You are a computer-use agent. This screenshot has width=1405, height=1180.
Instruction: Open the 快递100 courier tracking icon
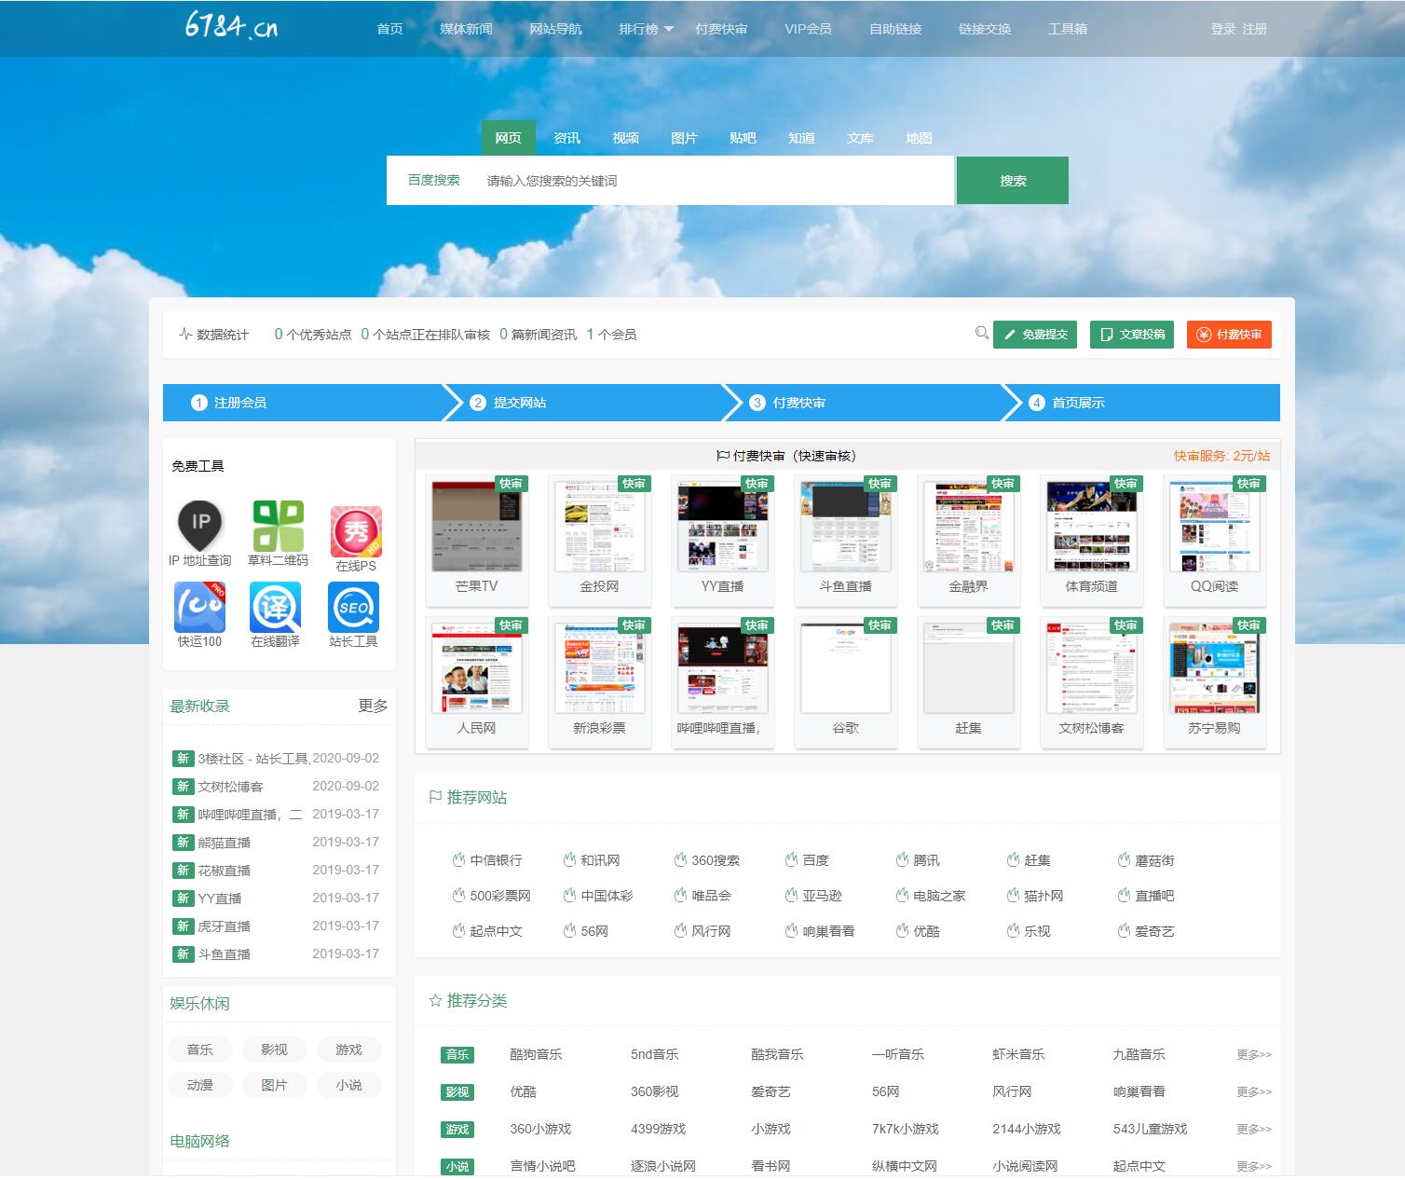coord(200,608)
